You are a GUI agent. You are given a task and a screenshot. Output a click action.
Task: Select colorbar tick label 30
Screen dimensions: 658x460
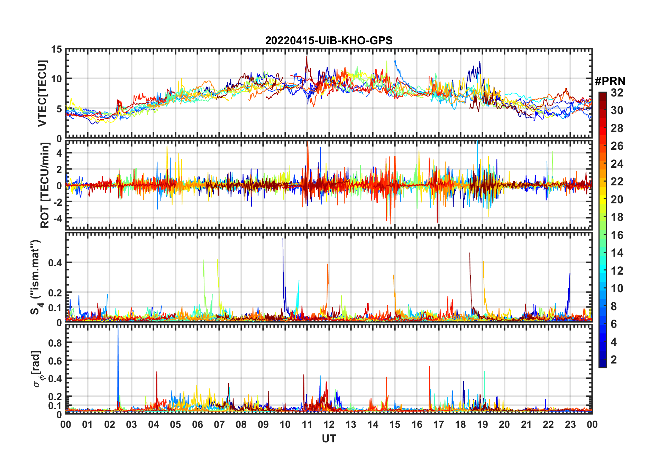(x=617, y=110)
